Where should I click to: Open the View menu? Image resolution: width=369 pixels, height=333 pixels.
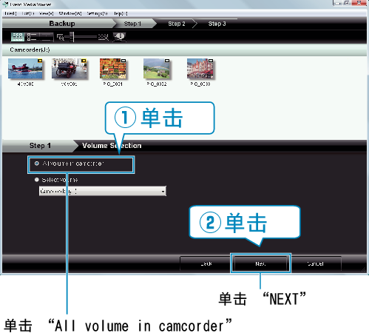pyautogui.click(x=46, y=13)
